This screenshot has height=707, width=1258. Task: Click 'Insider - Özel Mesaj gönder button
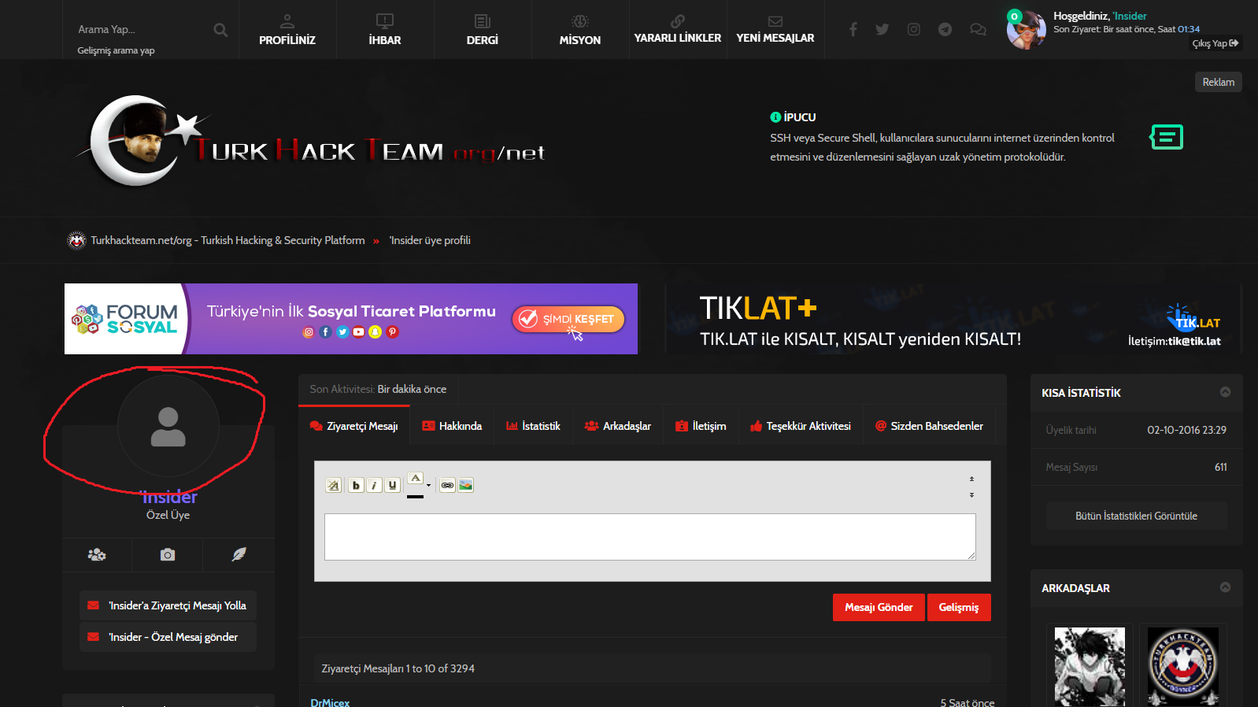[168, 637]
